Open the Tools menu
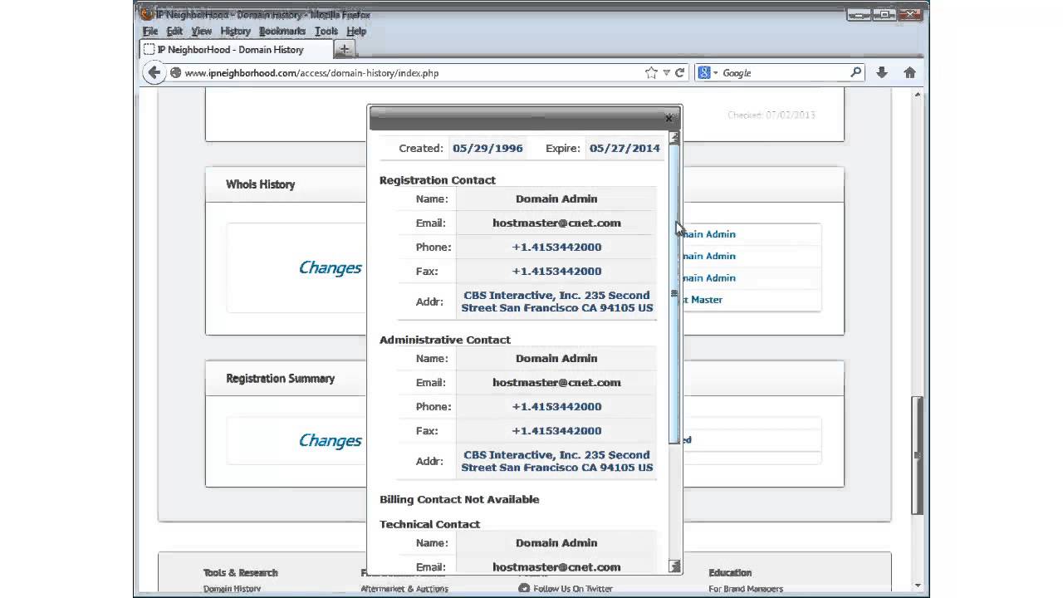The width and height of the screenshot is (1063, 598). pyautogui.click(x=326, y=32)
